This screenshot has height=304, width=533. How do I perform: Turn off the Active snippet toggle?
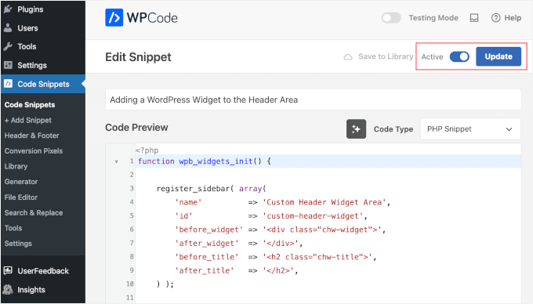coord(459,56)
